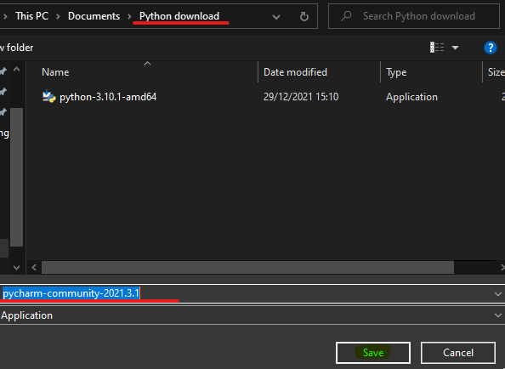Screen dimensions: 505x369
Task: Select the python-3.10.1-amd64 file
Action: [x=108, y=97]
